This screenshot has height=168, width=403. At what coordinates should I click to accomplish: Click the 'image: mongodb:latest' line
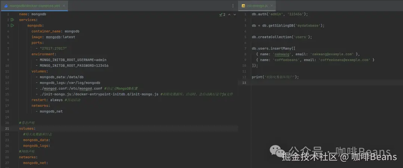(53, 37)
